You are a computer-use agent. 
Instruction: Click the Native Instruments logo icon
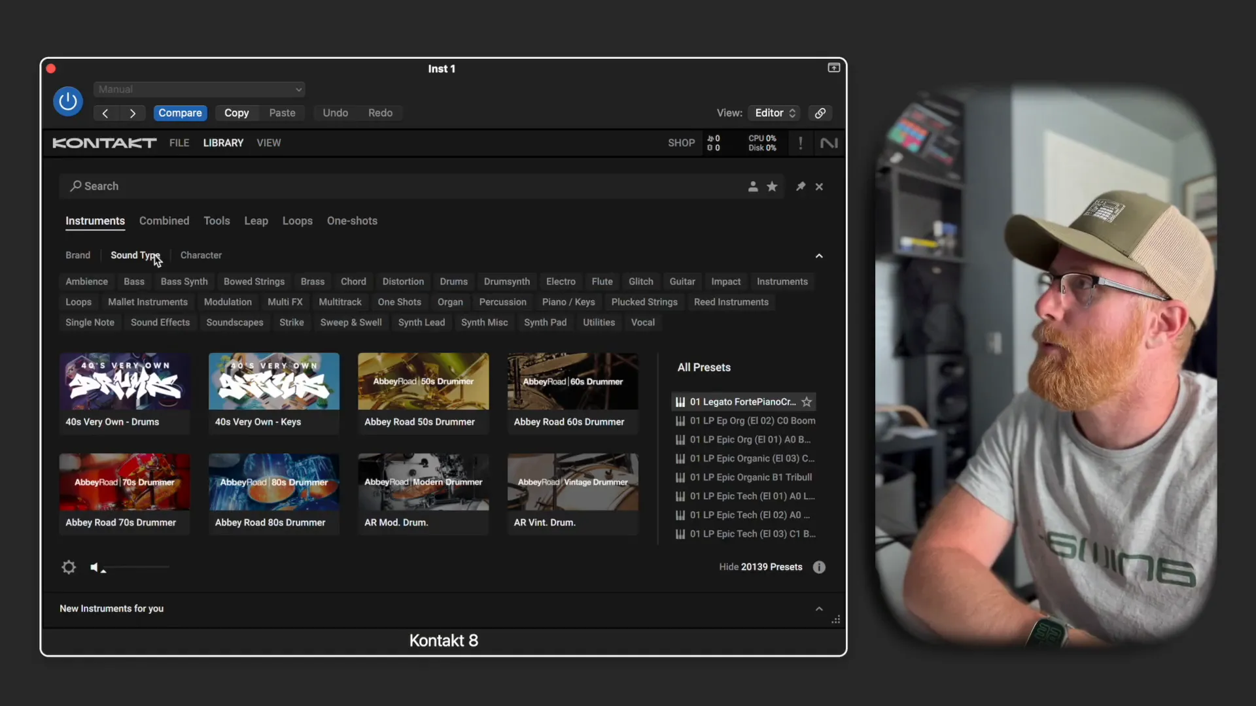tap(829, 143)
